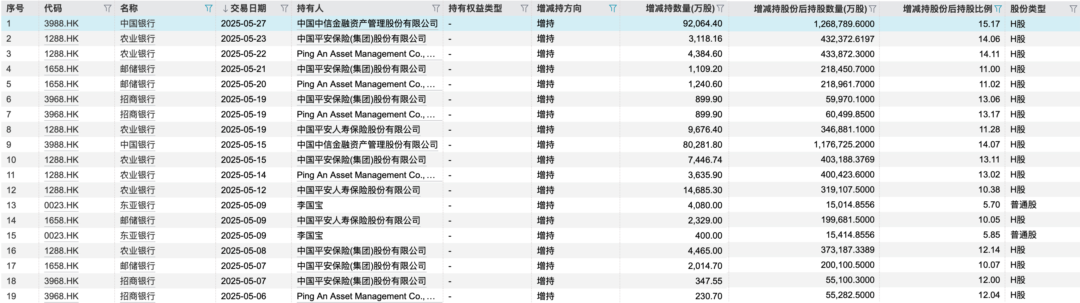Open 3988.HK code link in row 1
The image size is (1080, 303).
point(61,23)
